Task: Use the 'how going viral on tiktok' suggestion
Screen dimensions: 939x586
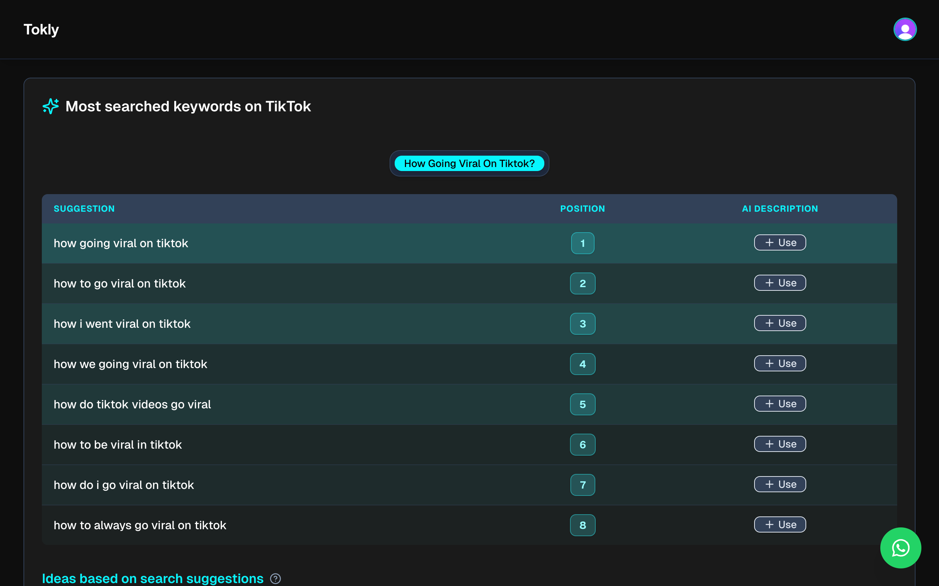Action: (x=780, y=242)
